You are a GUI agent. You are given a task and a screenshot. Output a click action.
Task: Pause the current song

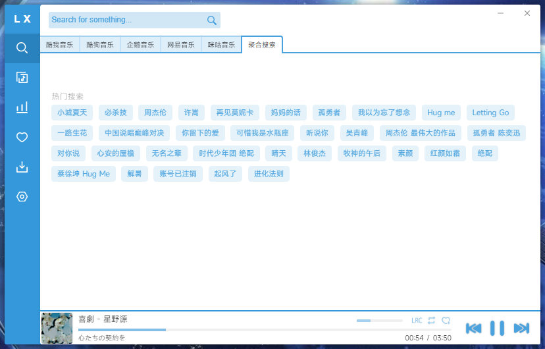[x=498, y=328]
